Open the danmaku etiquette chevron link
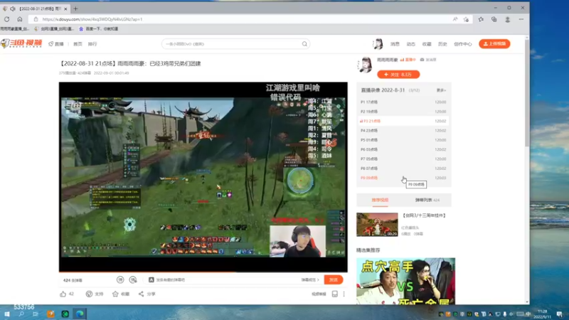The height and width of the screenshot is (320, 569). [310, 279]
